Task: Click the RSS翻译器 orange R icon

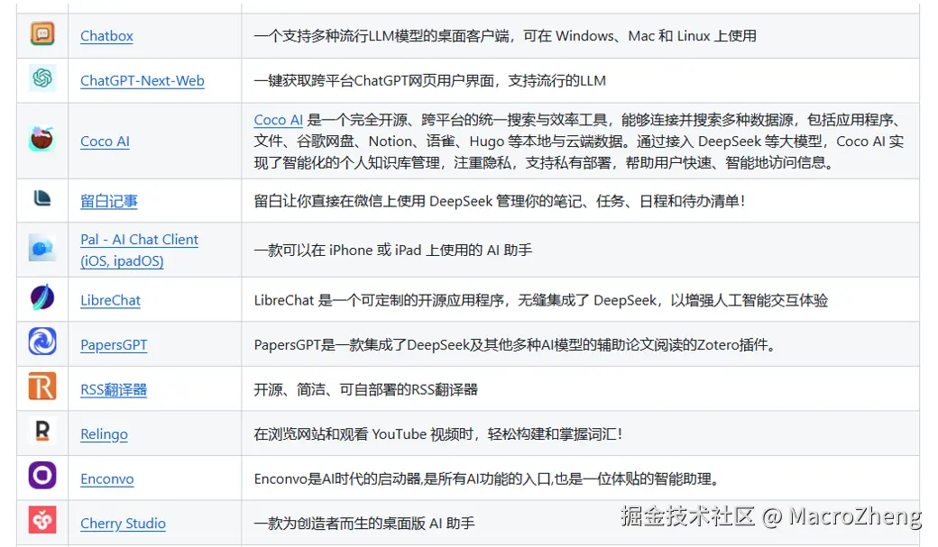Action: (x=42, y=387)
